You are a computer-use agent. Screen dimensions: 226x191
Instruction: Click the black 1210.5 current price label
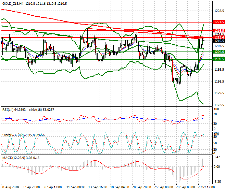[x=219, y=41]
